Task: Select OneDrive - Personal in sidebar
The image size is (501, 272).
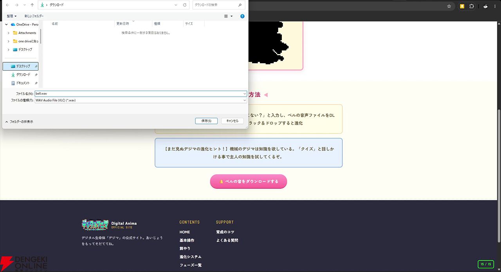Action: (x=25, y=24)
